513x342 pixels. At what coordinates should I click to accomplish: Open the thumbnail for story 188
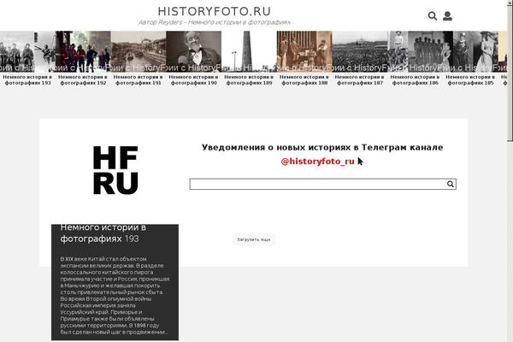[x=304, y=51]
